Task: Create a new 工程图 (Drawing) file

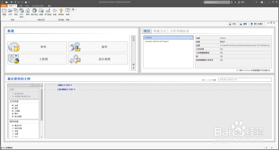Action: (37, 59)
